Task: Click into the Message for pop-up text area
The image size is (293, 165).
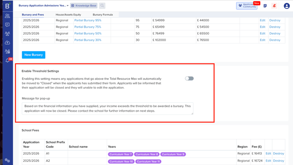Action: 107,108
